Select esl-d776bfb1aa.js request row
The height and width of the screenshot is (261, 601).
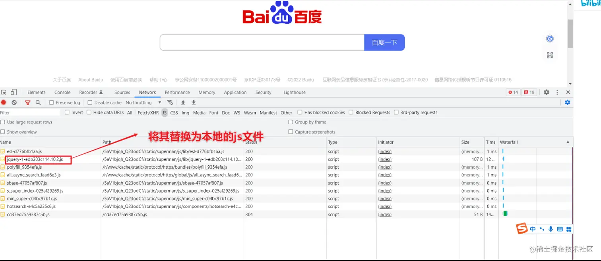286,151
